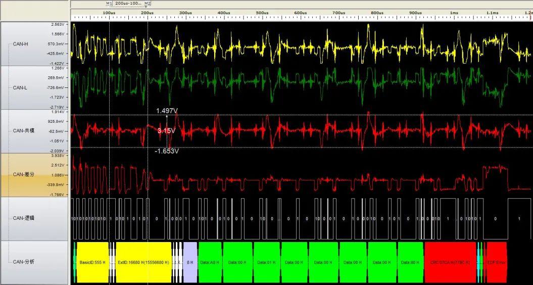This screenshot has width=533, height=285.
Task: Click the 500us mark on time ruler
Action: [x=262, y=13]
